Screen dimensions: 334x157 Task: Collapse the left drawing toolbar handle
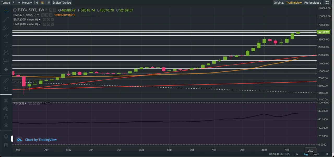point(12,138)
